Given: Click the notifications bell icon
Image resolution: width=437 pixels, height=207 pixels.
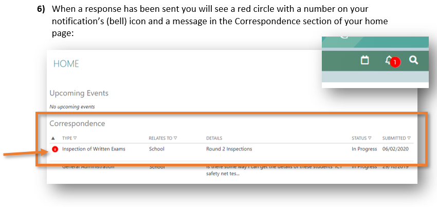Looking at the screenshot, I should pyautogui.click(x=389, y=60).
